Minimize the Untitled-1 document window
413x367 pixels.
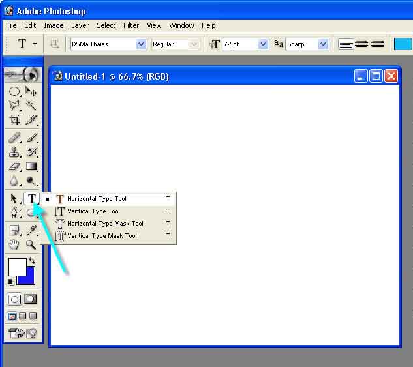[361, 76]
